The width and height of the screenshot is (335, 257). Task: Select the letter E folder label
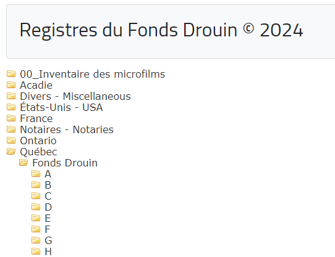point(48,218)
